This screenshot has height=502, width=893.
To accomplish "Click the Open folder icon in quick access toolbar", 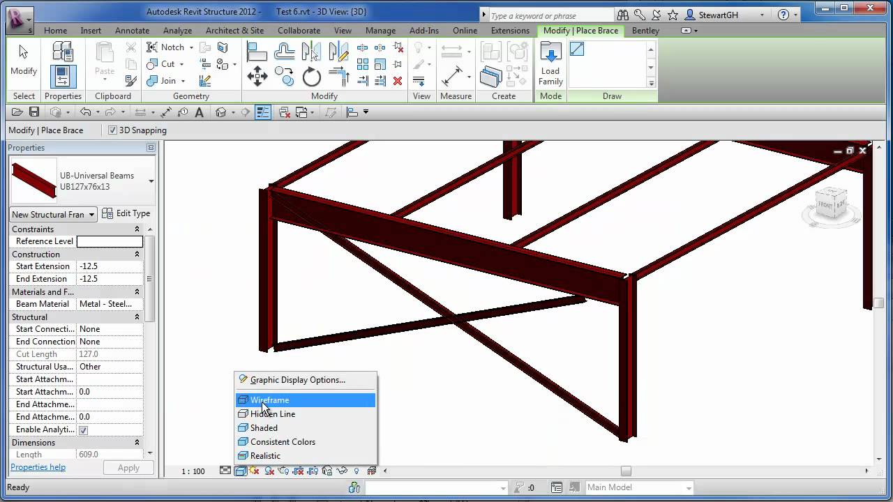I will click(x=17, y=112).
